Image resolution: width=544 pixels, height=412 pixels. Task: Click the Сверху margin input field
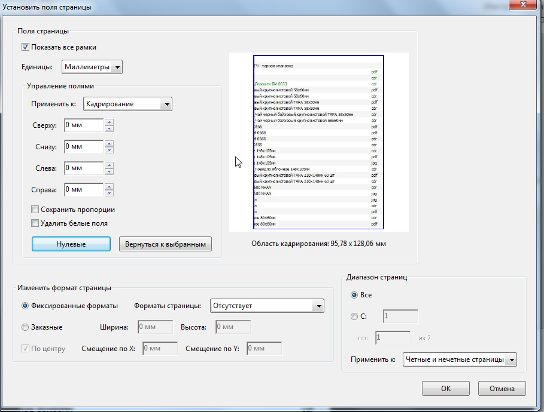(84, 125)
